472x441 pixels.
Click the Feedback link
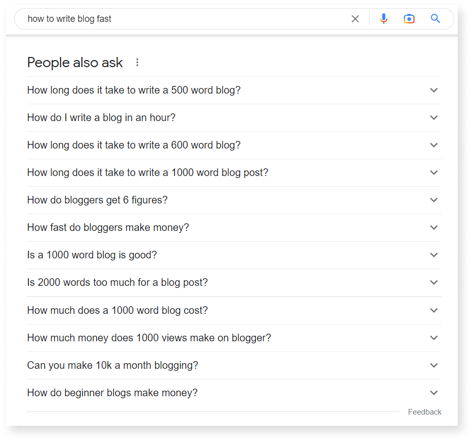tap(425, 411)
